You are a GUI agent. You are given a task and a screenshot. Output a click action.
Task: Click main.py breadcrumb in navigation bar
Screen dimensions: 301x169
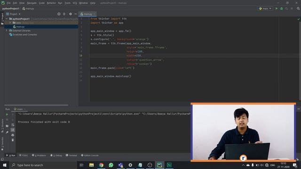[28, 8]
